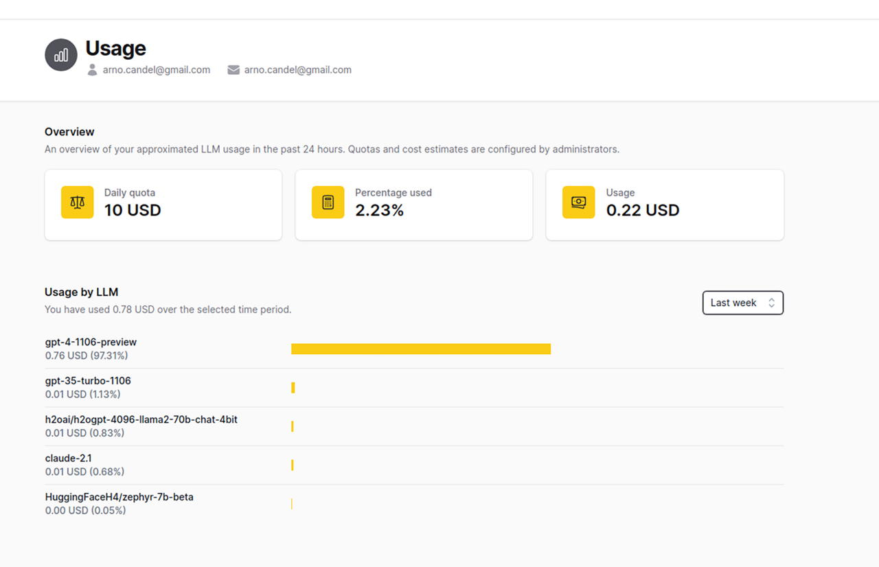Click the Percentage used calculator icon

point(328,202)
